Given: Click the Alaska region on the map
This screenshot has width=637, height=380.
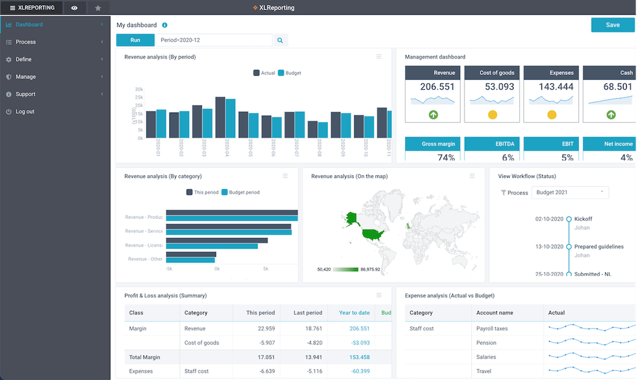Looking at the screenshot, I should point(352,219).
